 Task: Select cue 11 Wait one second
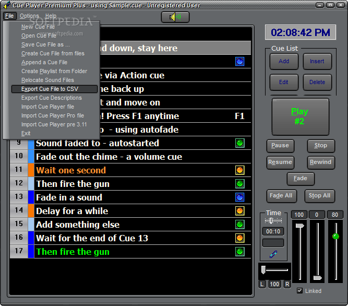(130, 170)
